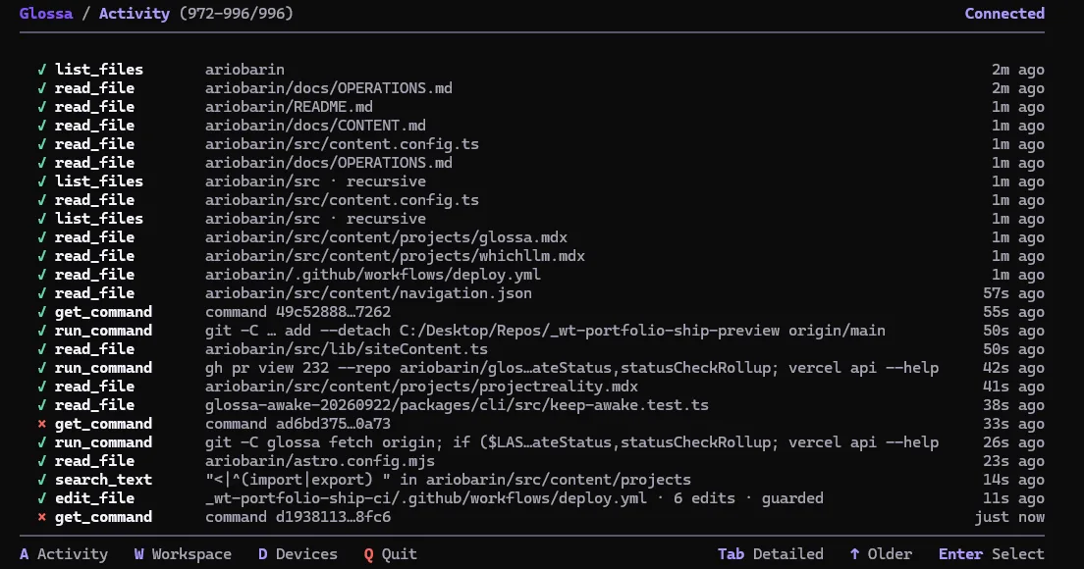Select the ariobarin/astro.config.mjs entry

click(541, 461)
